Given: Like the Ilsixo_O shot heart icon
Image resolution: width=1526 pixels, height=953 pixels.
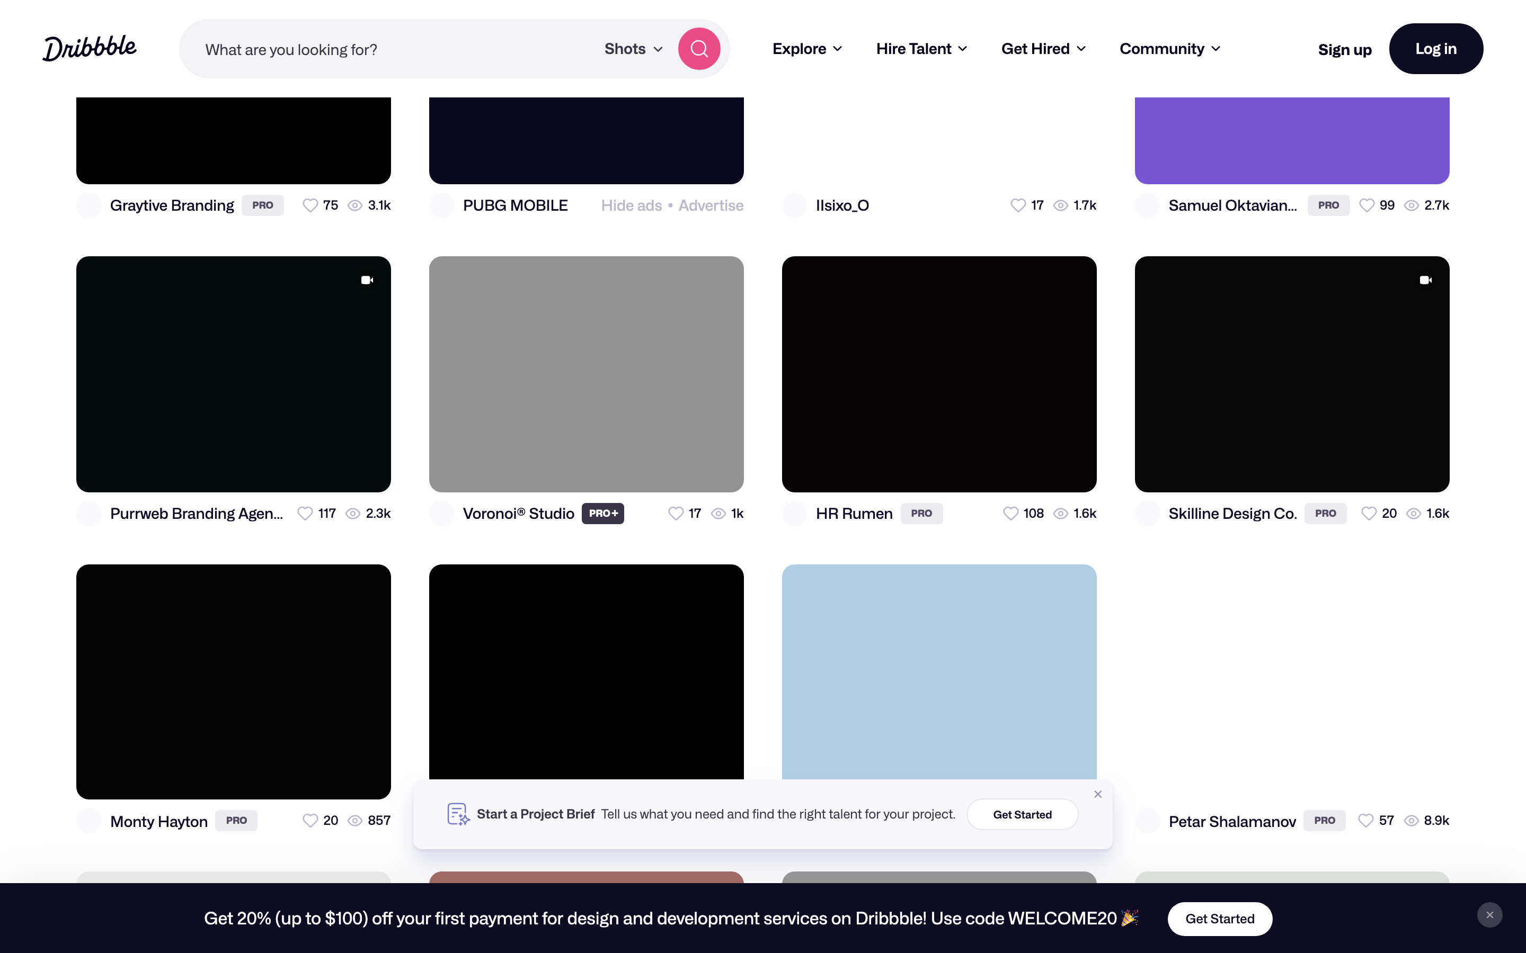Looking at the screenshot, I should (1018, 205).
